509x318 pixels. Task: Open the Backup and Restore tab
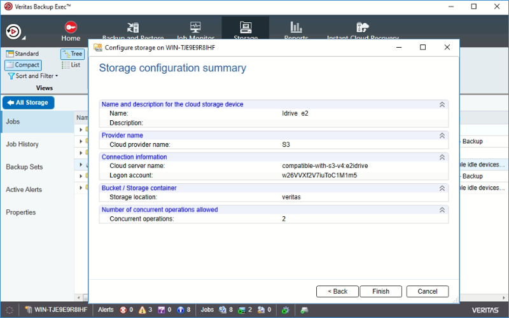(x=133, y=31)
